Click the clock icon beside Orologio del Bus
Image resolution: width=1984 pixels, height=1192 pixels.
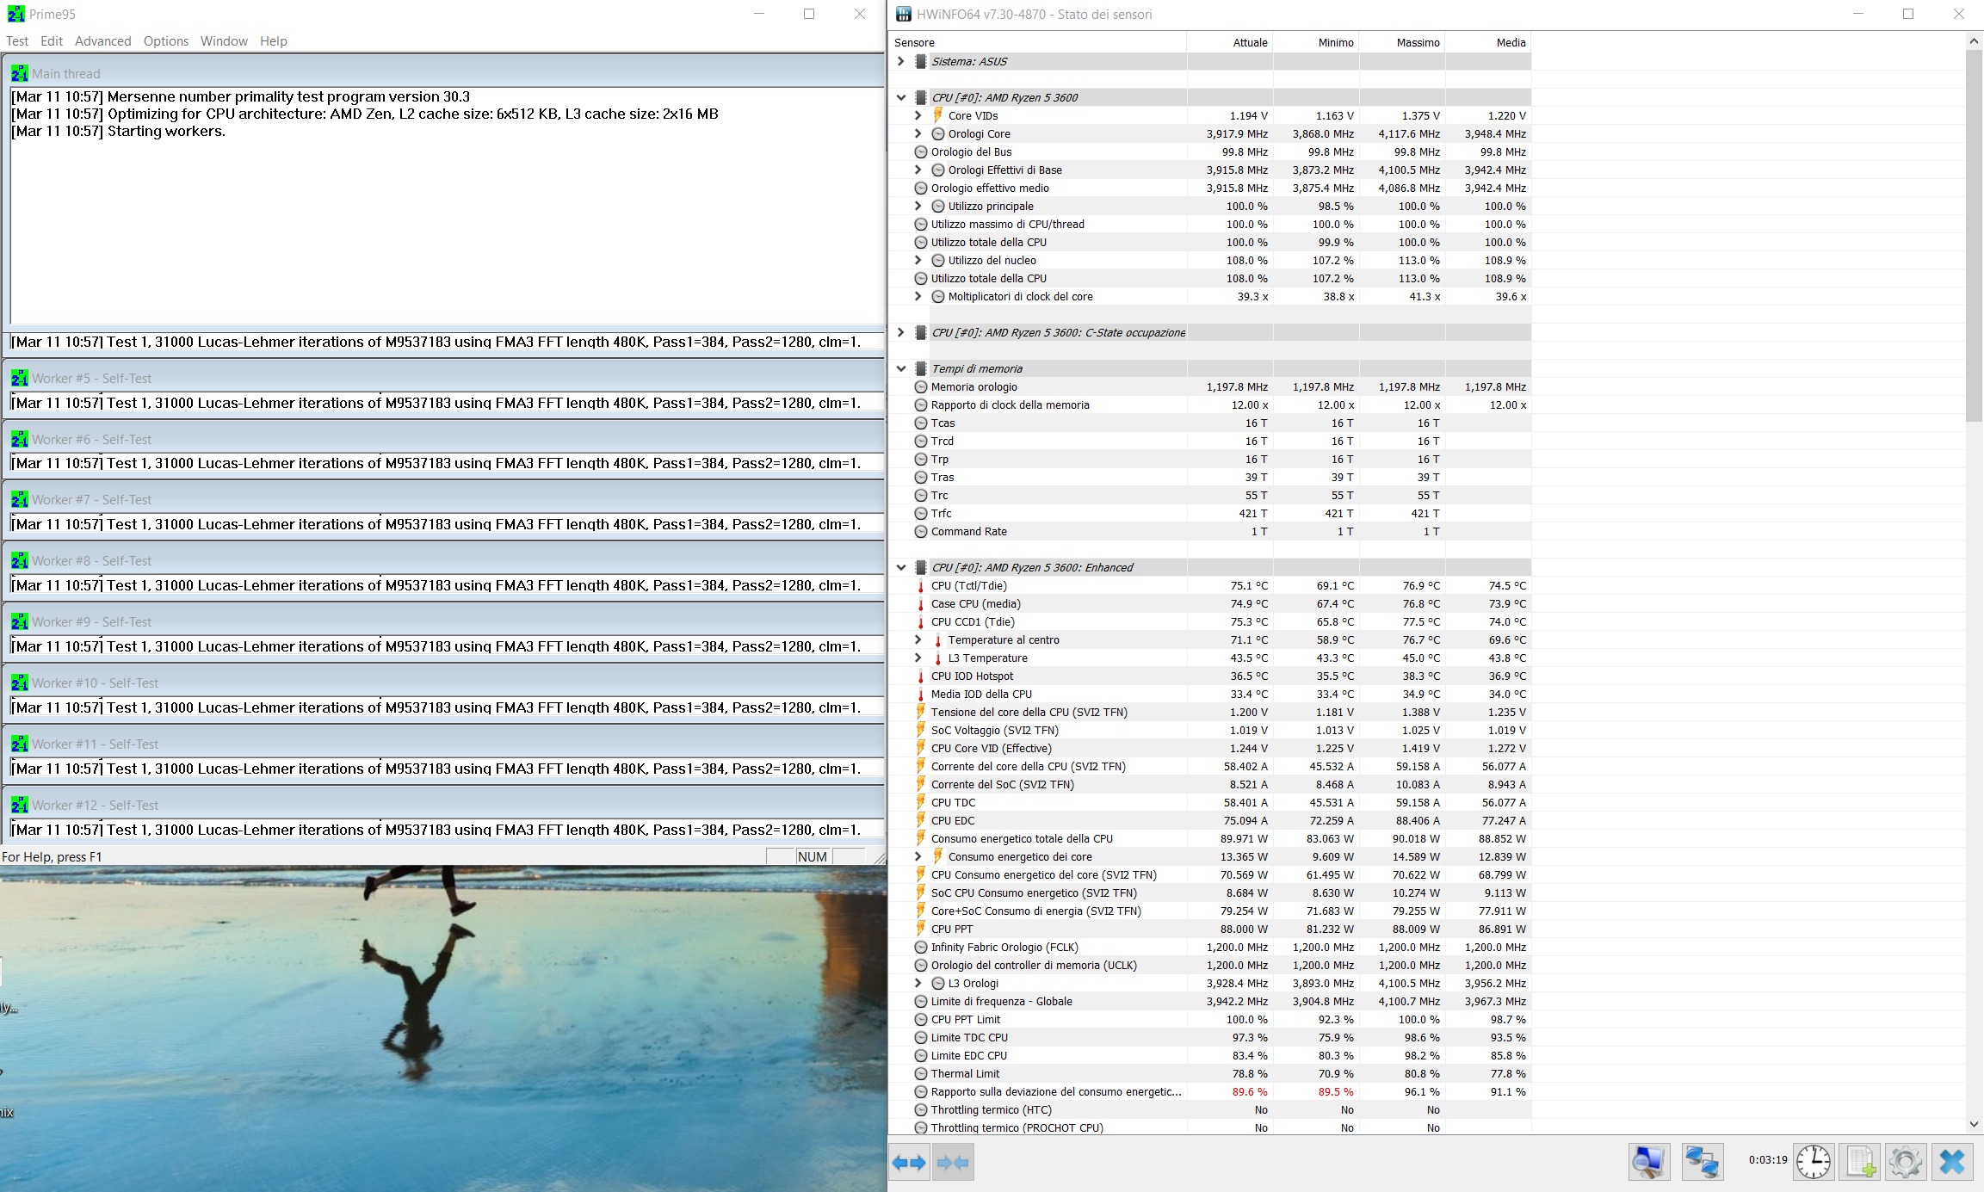921,152
